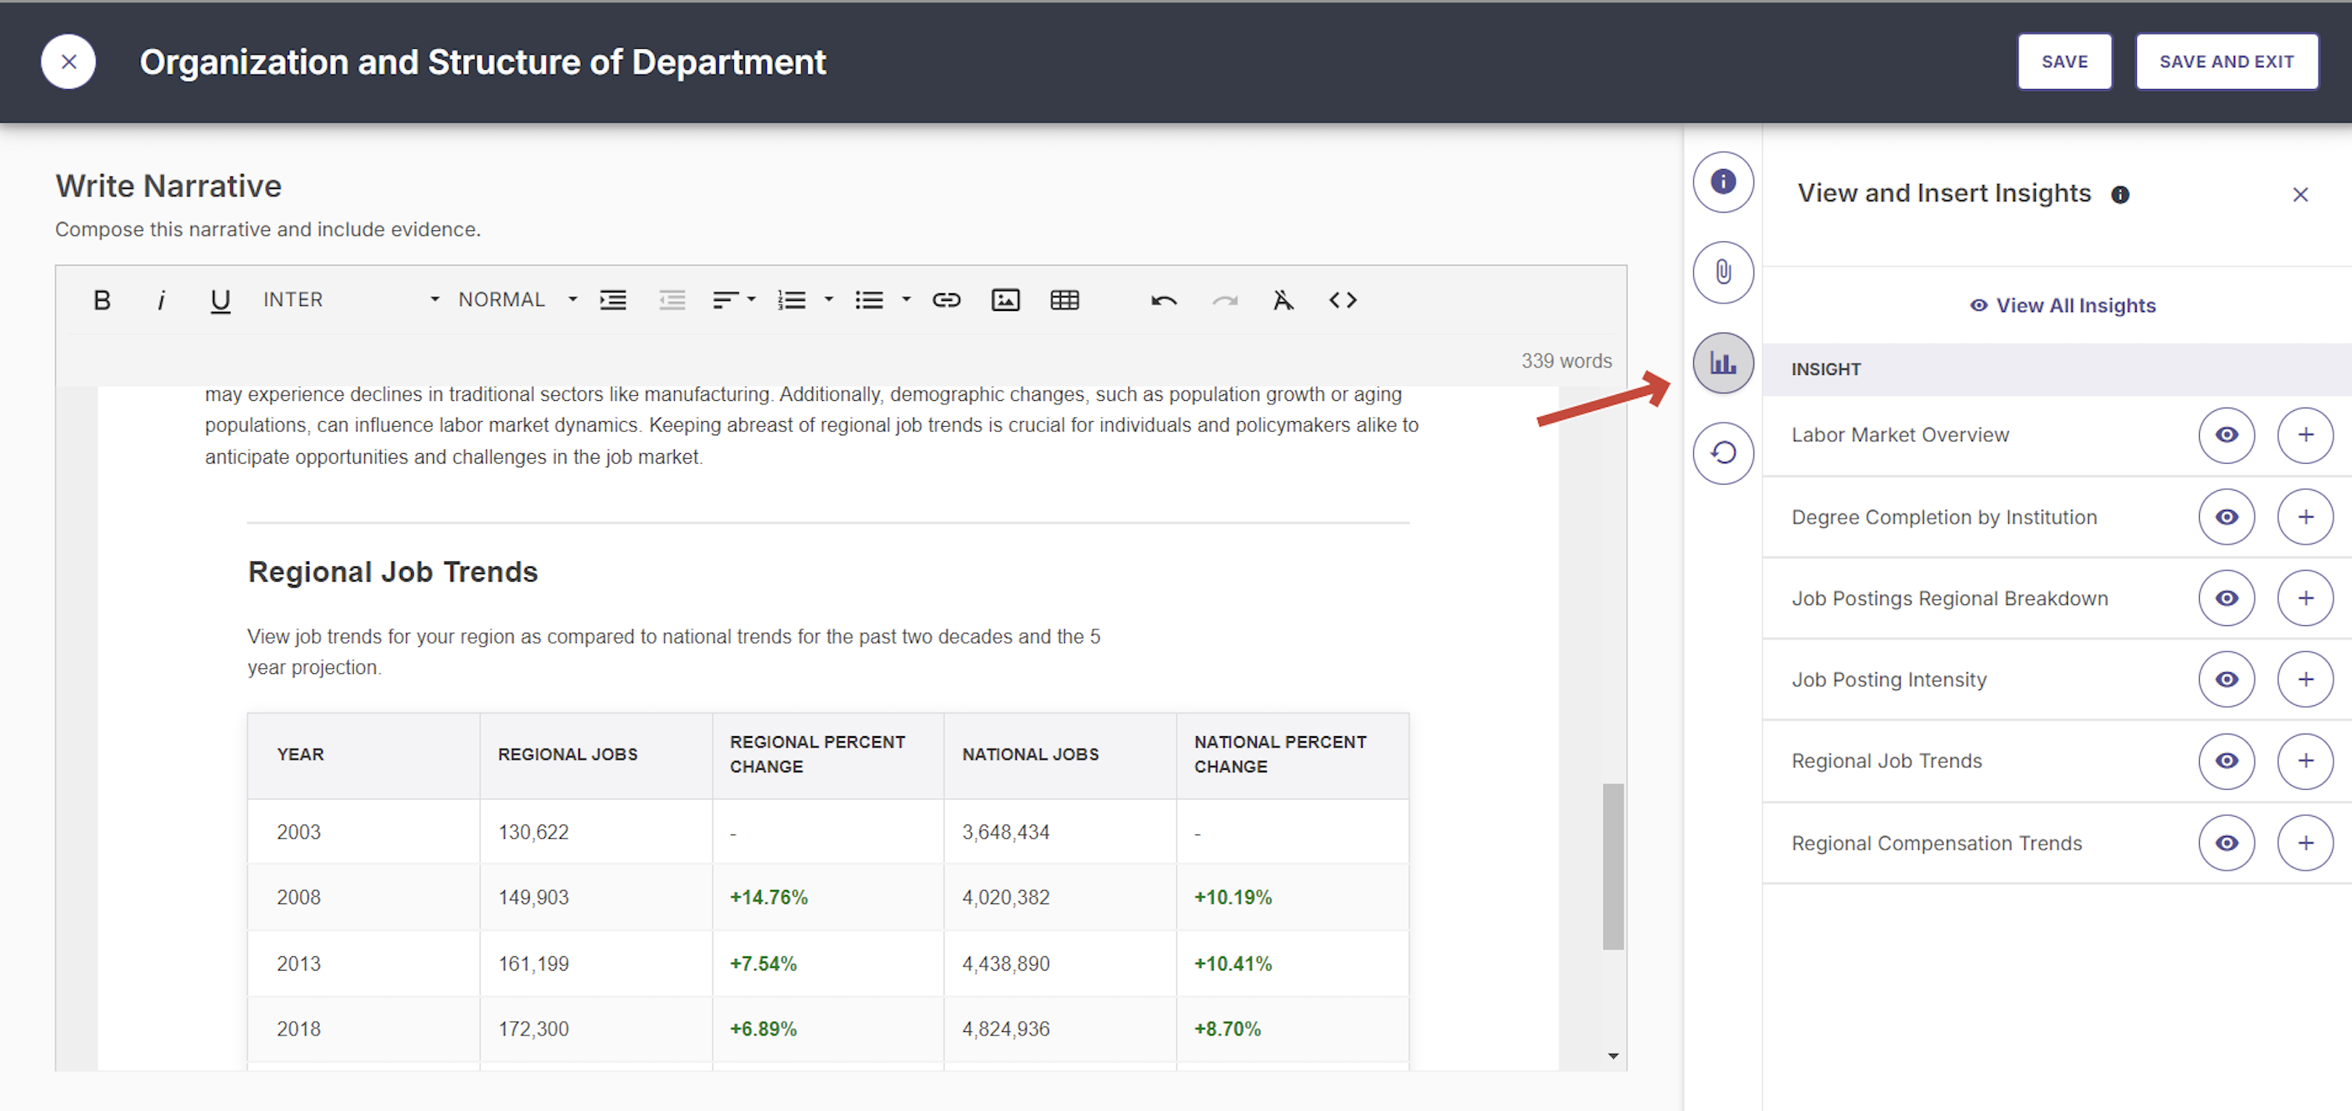2352x1111 pixels.
Task: Open the INTER font family dropdown
Action: (351, 299)
